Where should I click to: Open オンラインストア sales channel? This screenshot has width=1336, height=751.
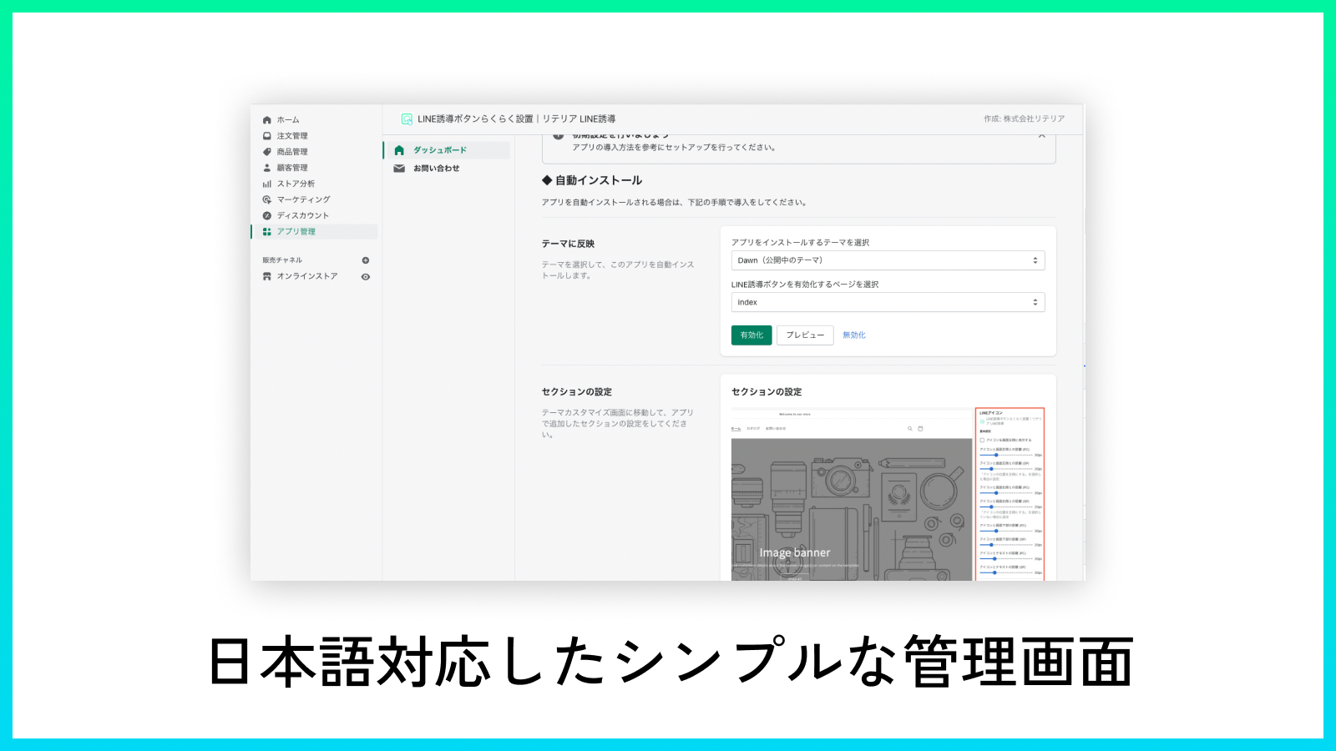pyautogui.click(x=307, y=276)
